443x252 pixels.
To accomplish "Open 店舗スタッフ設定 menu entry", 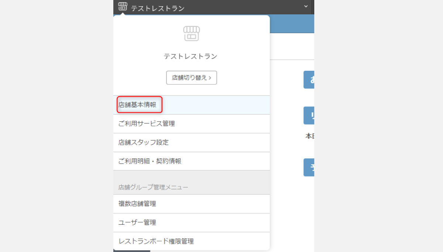I will coord(144,143).
